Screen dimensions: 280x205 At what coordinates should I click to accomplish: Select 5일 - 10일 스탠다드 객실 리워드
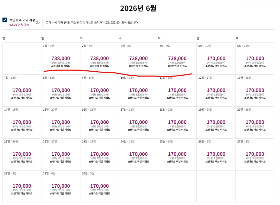pos(216,59)
